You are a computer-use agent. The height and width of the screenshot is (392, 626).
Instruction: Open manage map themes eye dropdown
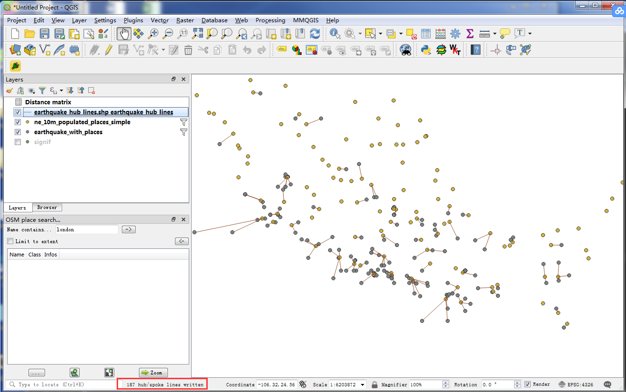point(31,90)
